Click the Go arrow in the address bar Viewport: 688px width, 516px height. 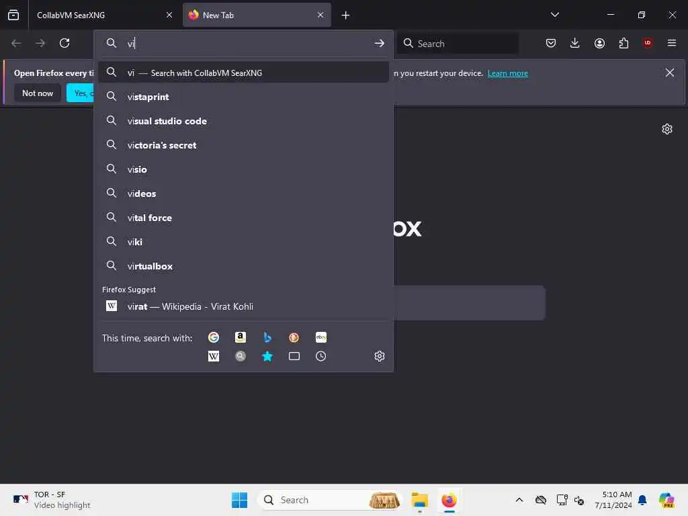point(379,43)
